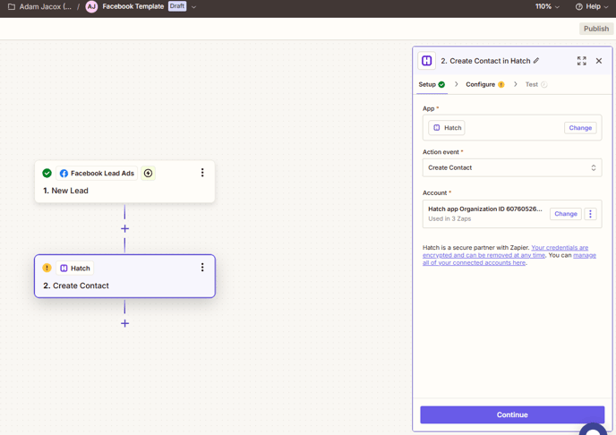Expand the Help menu
616x435 pixels.
coord(592,6)
